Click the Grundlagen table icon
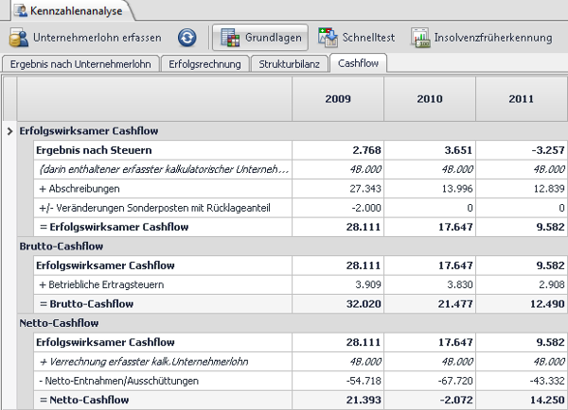 click(230, 38)
